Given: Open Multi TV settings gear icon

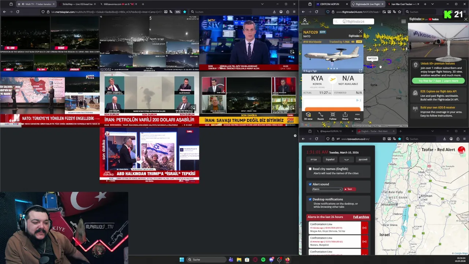Looking at the screenshot, I should 295,136.
